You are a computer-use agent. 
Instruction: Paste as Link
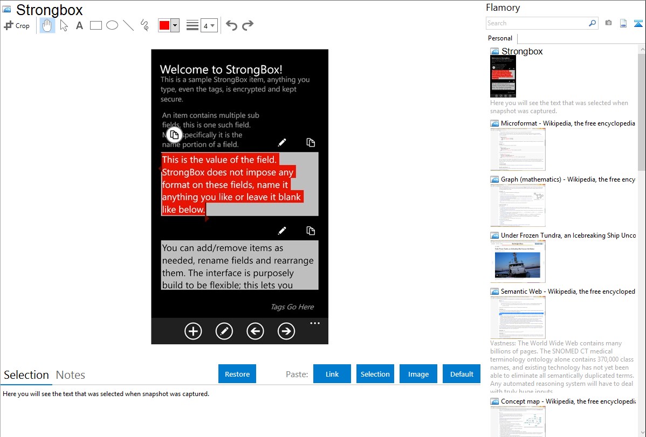coord(332,374)
